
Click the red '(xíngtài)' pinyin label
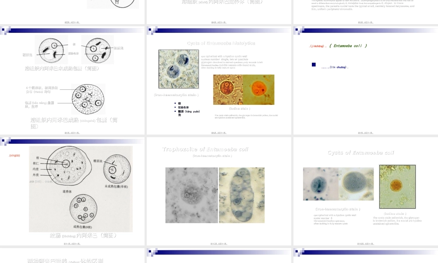coord(14,156)
